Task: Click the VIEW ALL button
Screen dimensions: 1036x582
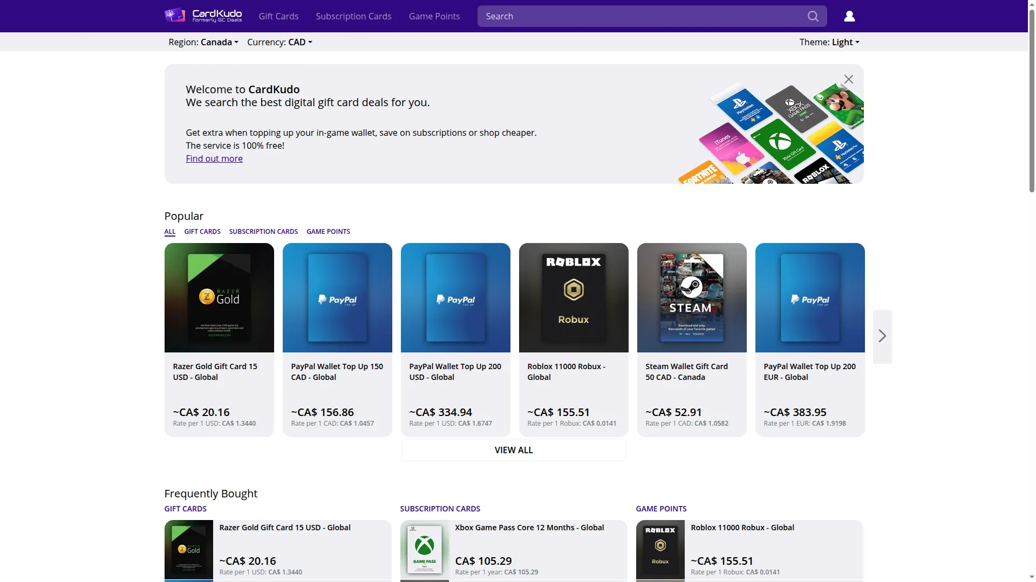Action: 514,450
